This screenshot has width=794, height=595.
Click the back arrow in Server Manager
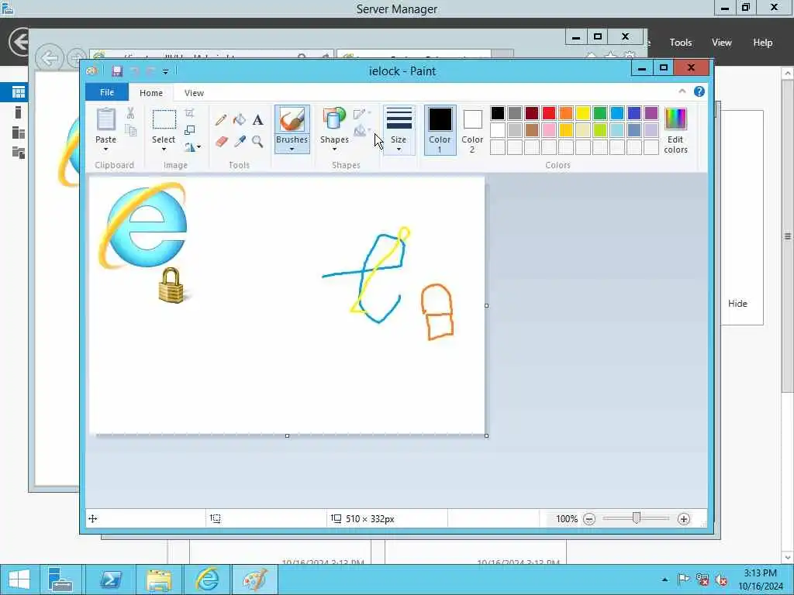19,43
